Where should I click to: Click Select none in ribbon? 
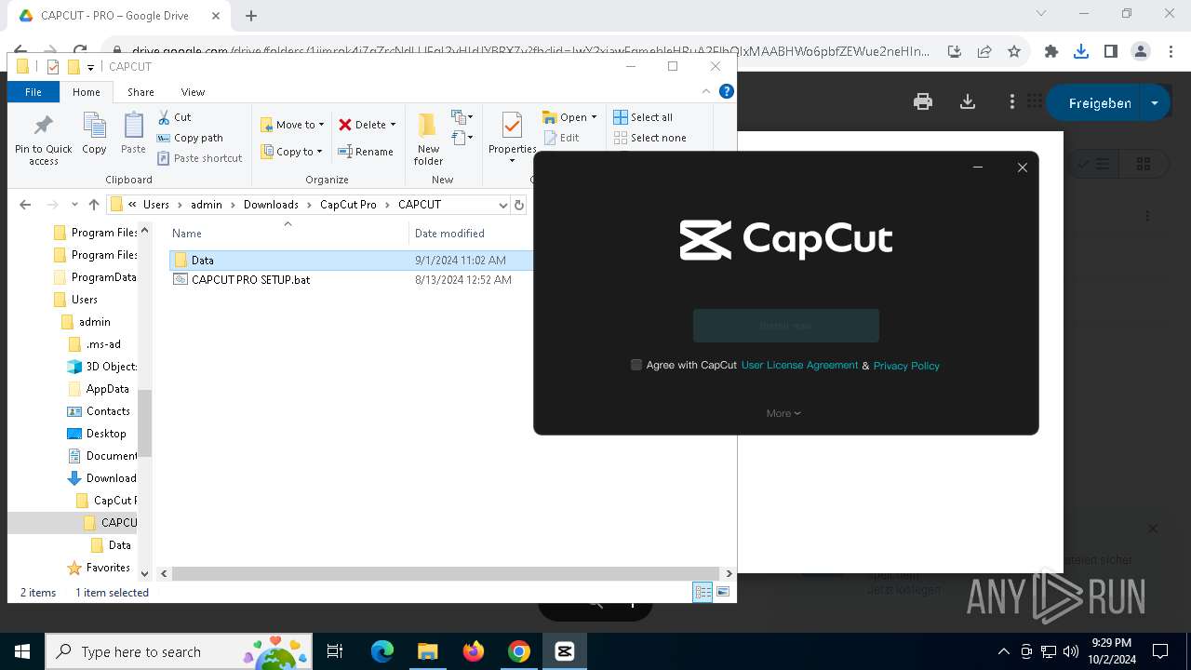pyautogui.click(x=649, y=138)
